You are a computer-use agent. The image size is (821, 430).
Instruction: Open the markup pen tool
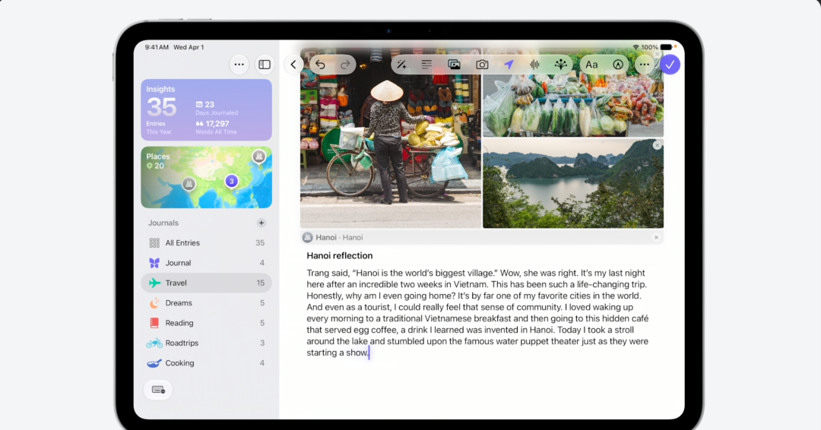[618, 65]
